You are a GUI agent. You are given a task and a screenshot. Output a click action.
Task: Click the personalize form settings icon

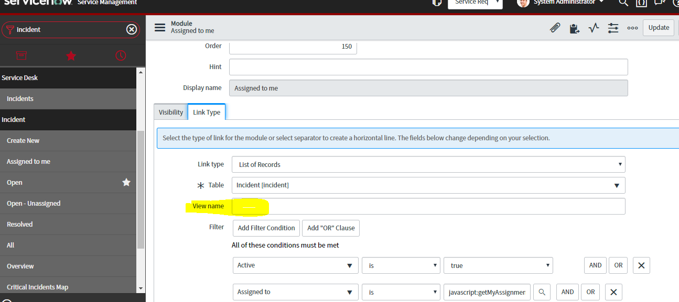click(612, 27)
